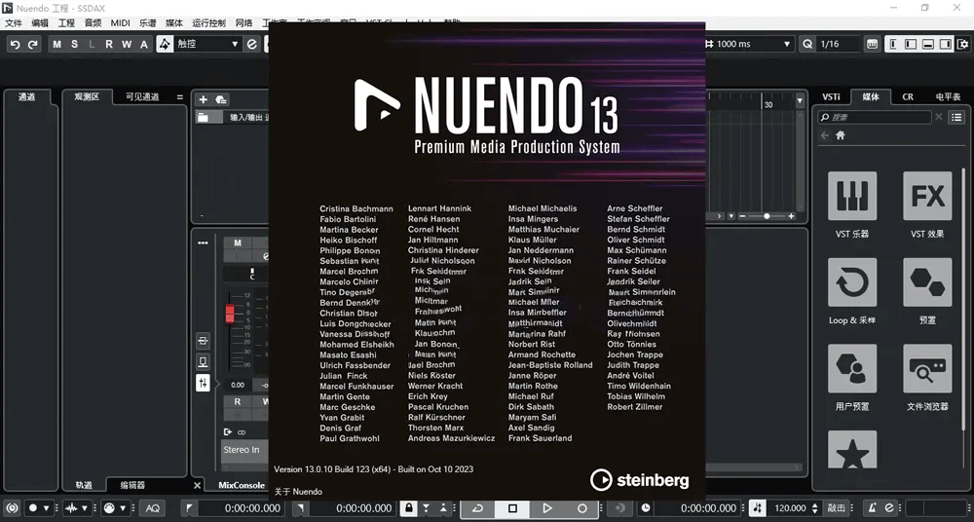Viewport: 974px width, 522px height.
Task: Switch to the 观测区 tab
Action: coord(87,97)
